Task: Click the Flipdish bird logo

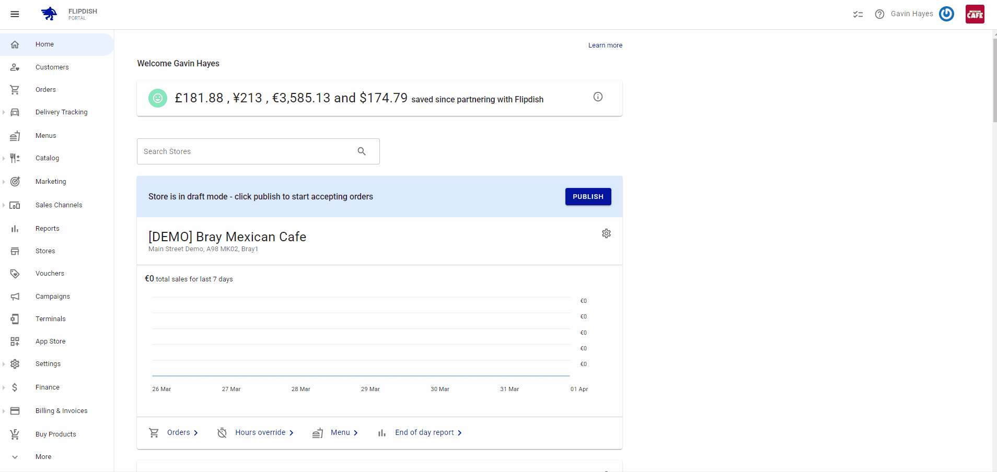Action: click(x=49, y=14)
